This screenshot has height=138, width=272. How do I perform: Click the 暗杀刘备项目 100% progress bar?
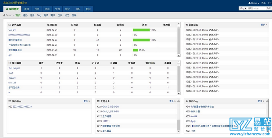[x=141, y=40]
